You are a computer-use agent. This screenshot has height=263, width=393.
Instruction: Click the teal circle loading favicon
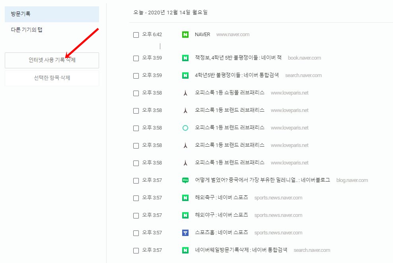click(x=185, y=128)
